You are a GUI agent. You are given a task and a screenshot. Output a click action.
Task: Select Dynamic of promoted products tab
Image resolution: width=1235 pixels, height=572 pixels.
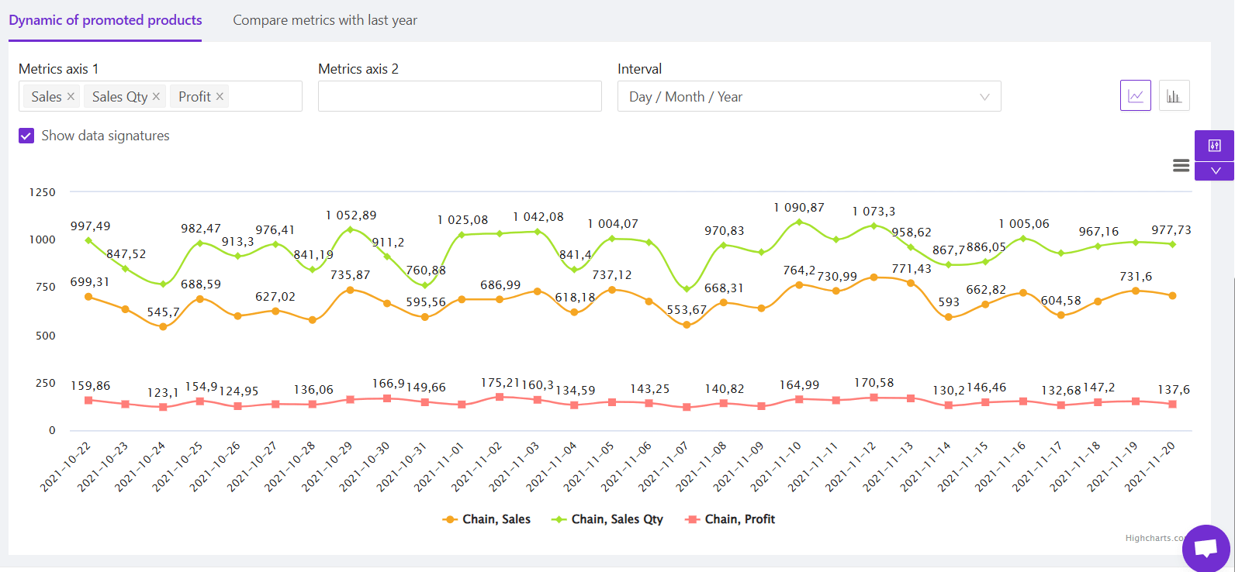[106, 20]
